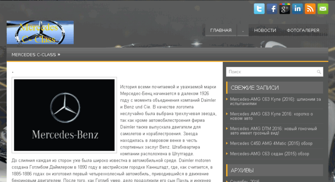Open the LinkedIn social icon
This screenshot has width=335, height=182.
click(297, 9)
